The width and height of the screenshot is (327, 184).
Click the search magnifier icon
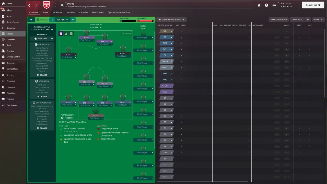click(62, 5)
